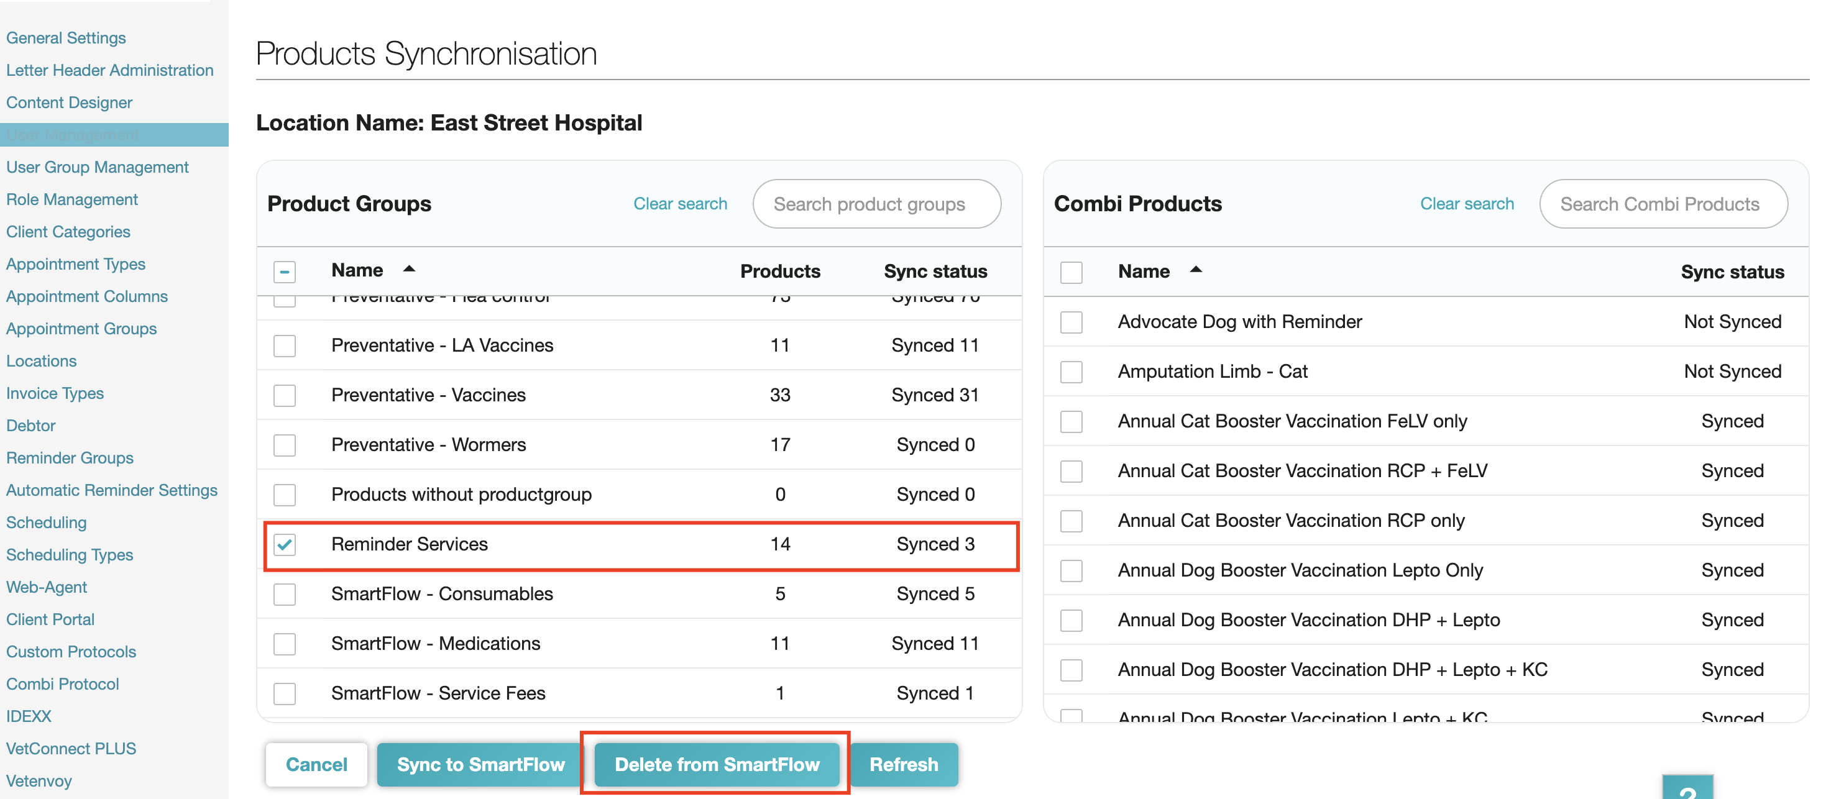Click the Refresh button

pos(903,764)
